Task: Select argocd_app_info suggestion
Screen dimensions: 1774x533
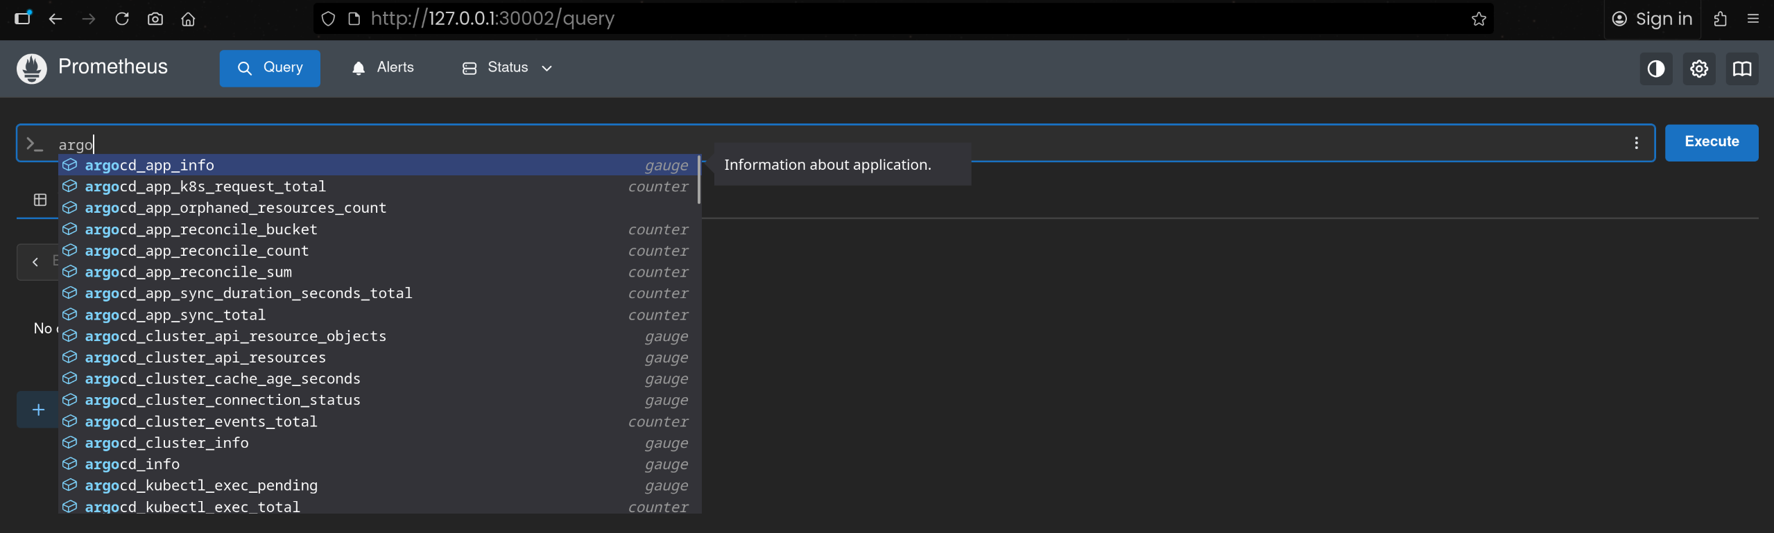Action: pyautogui.click(x=379, y=165)
